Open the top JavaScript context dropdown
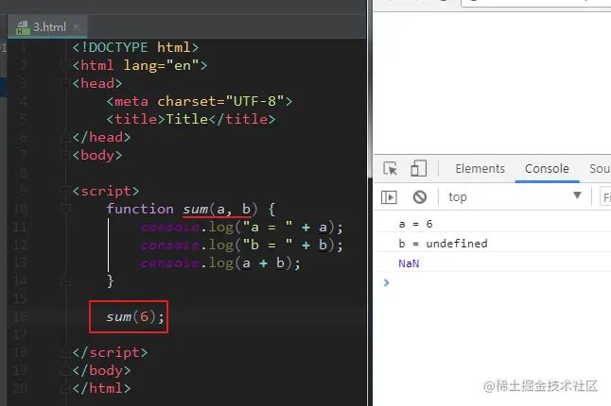The height and width of the screenshot is (406, 611). point(515,196)
